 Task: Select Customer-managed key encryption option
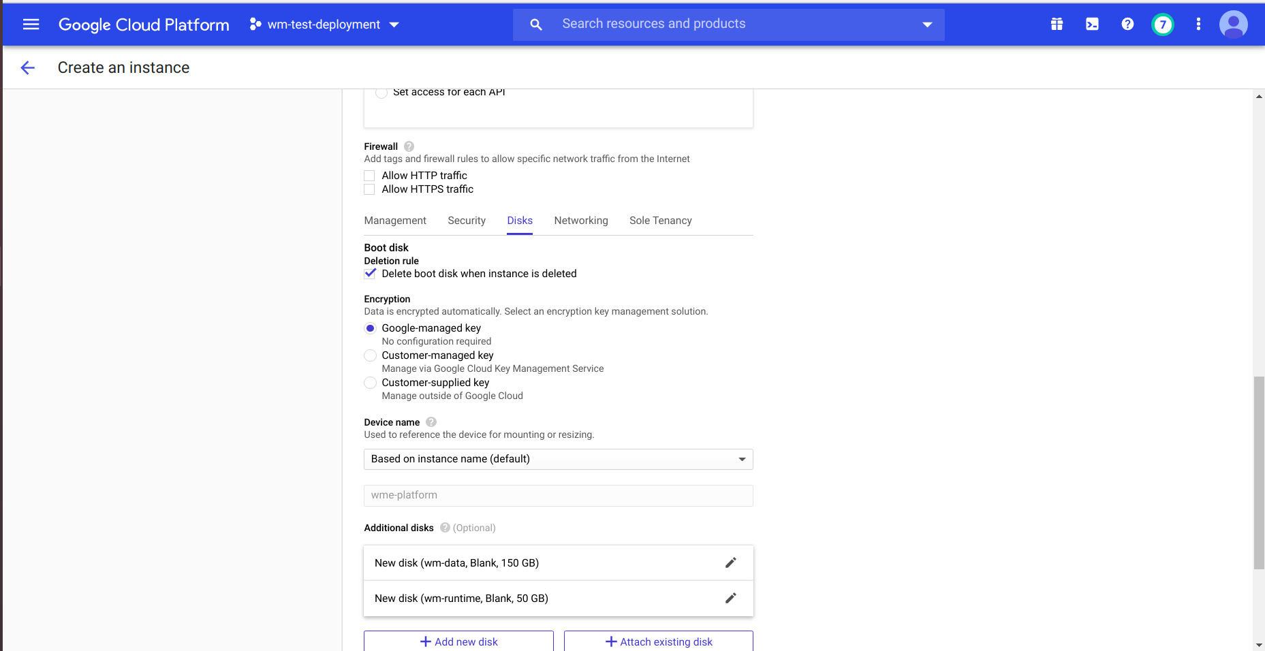pyautogui.click(x=370, y=355)
